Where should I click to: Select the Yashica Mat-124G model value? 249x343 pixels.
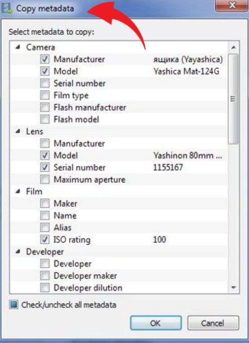coord(186,71)
